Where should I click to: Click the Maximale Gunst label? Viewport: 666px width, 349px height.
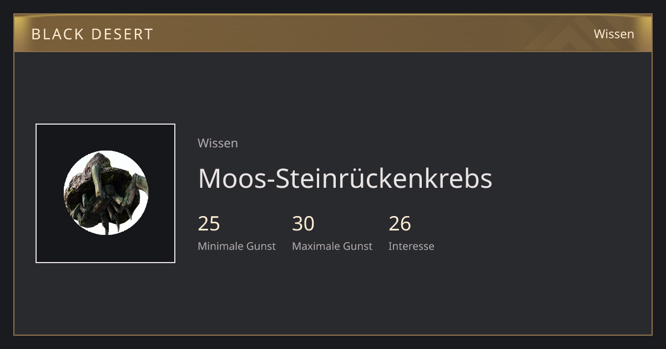(332, 246)
